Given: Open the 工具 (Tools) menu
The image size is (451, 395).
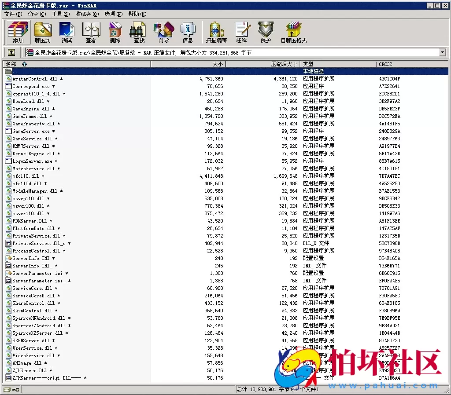Looking at the screenshot, I should [x=58, y=14].
